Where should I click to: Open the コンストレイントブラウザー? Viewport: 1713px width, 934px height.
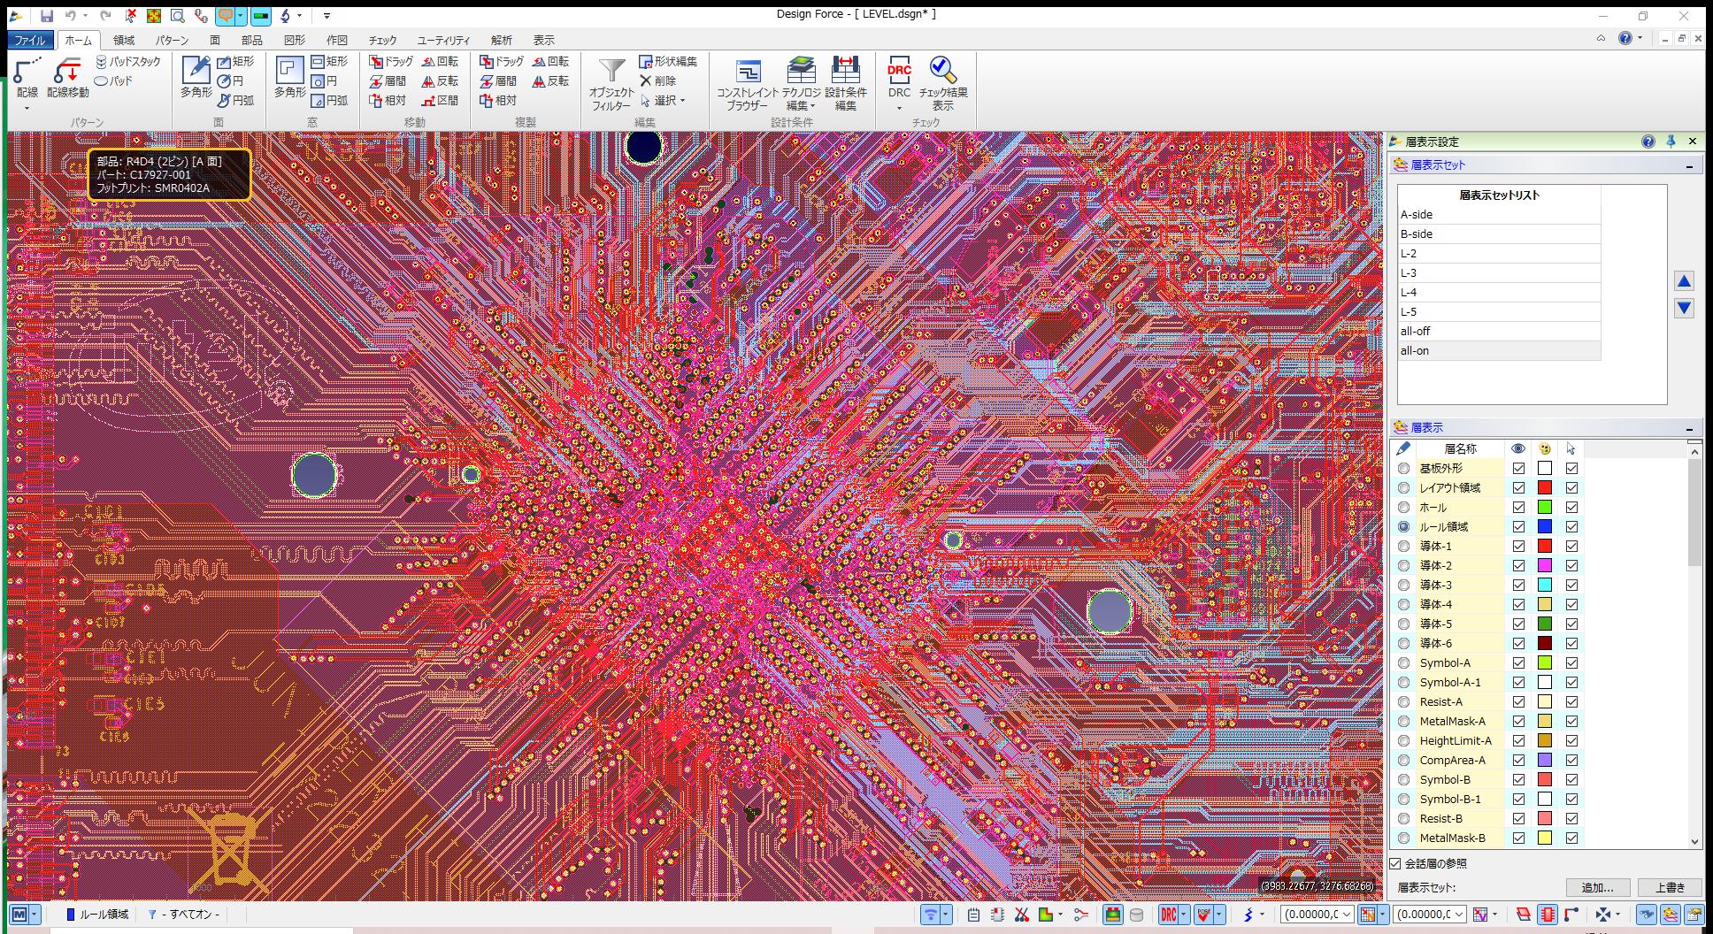pos(748,85)
